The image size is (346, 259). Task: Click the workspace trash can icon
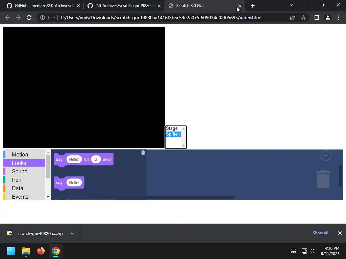[323, 179]
